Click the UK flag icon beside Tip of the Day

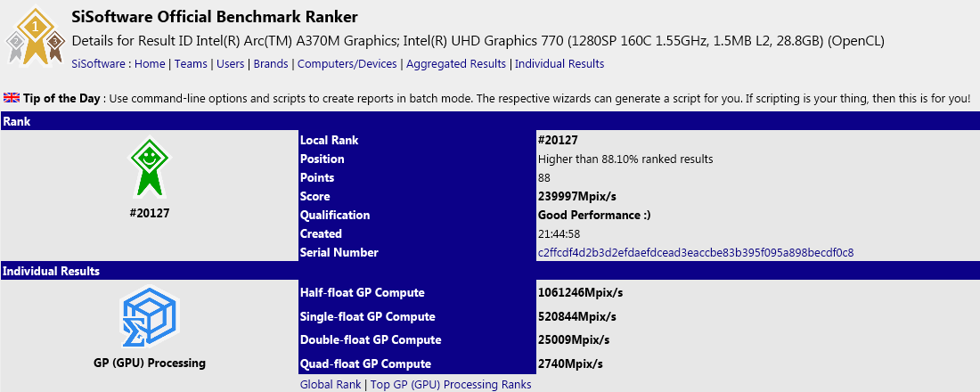[x=12, y=98]
